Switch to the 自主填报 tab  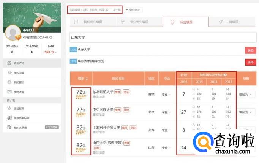[x=186, y=22]
